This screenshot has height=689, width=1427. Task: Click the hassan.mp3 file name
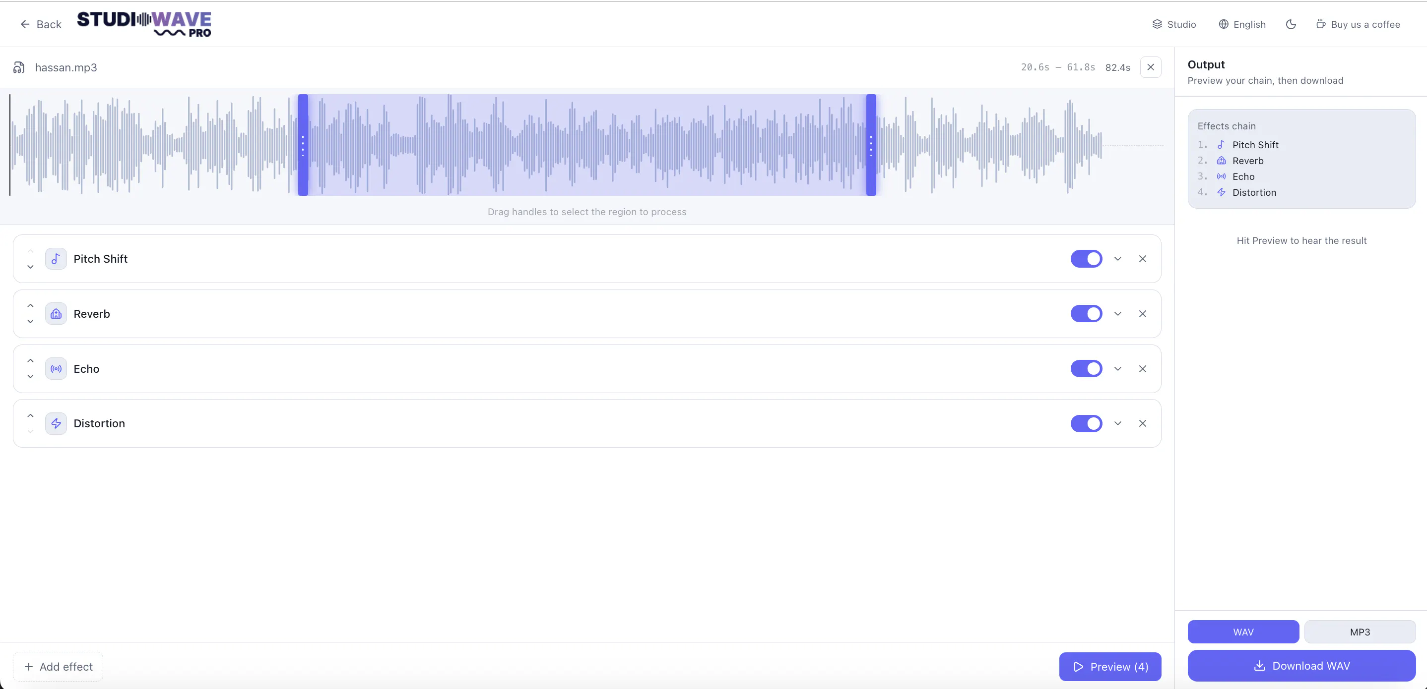click(x=66, y=67)
